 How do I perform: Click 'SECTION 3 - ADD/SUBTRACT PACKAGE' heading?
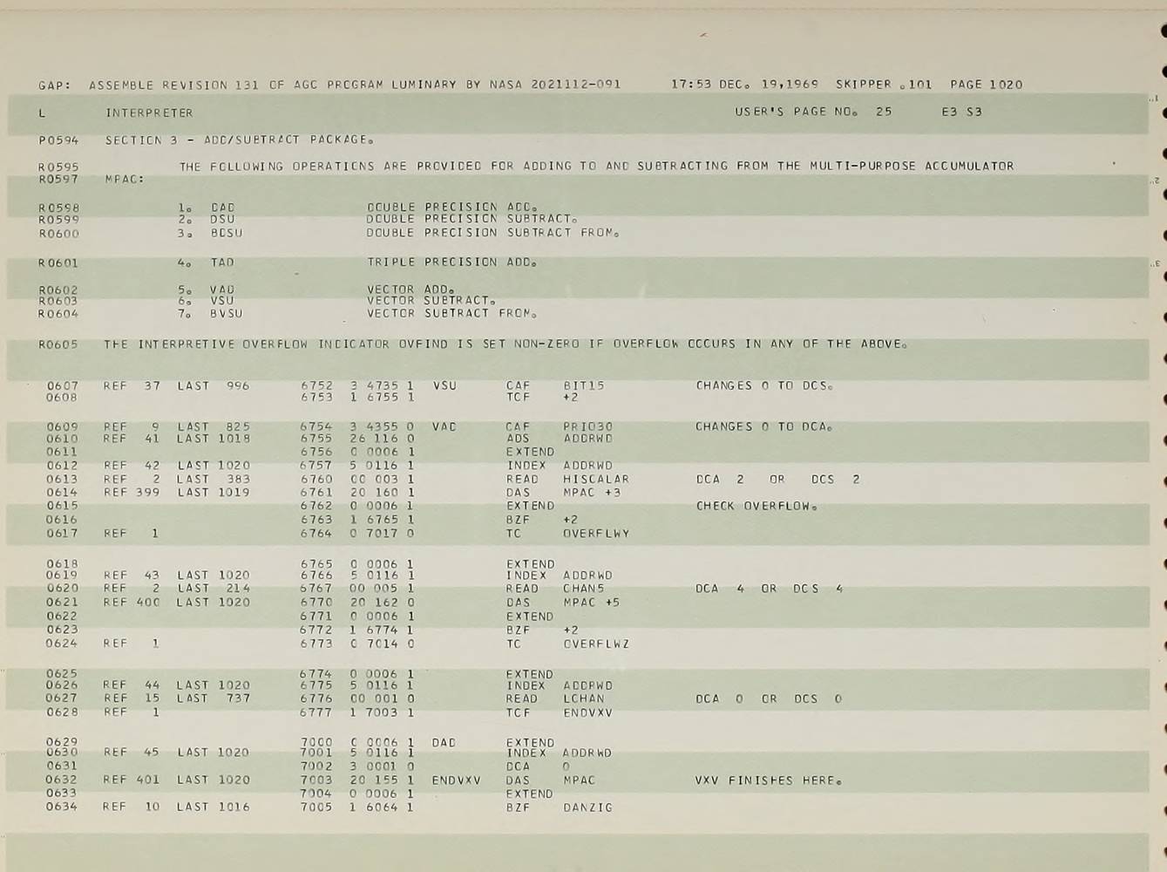(240, 140)
